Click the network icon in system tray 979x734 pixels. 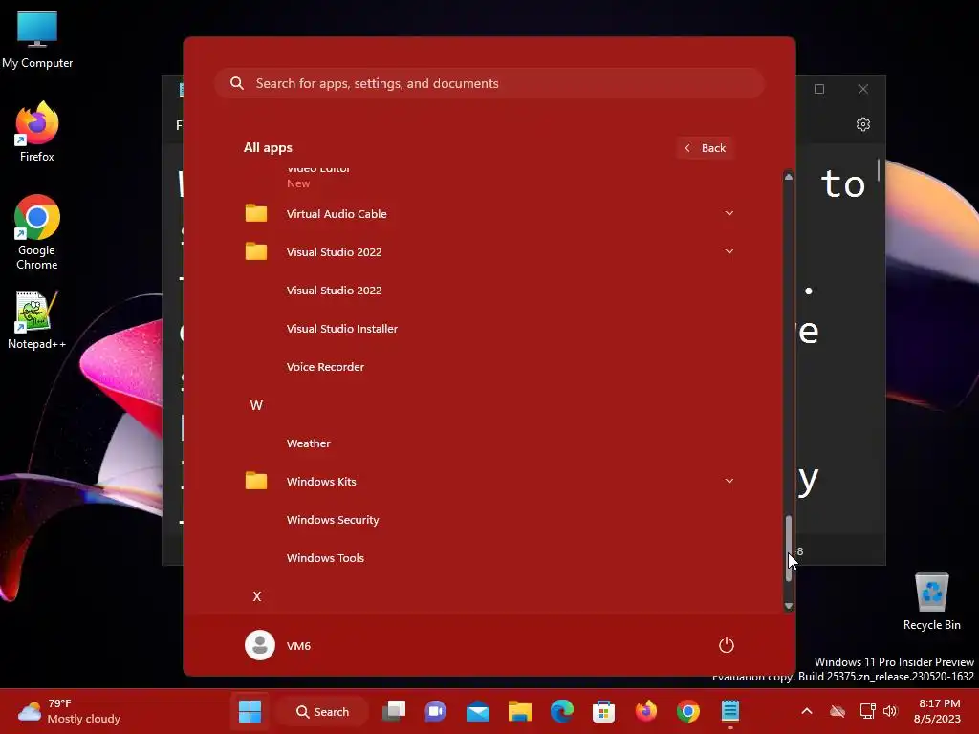867,711
